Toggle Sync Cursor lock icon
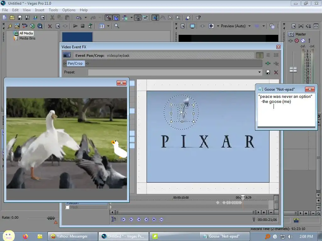322x241 pixels. [x=114, y=219]
